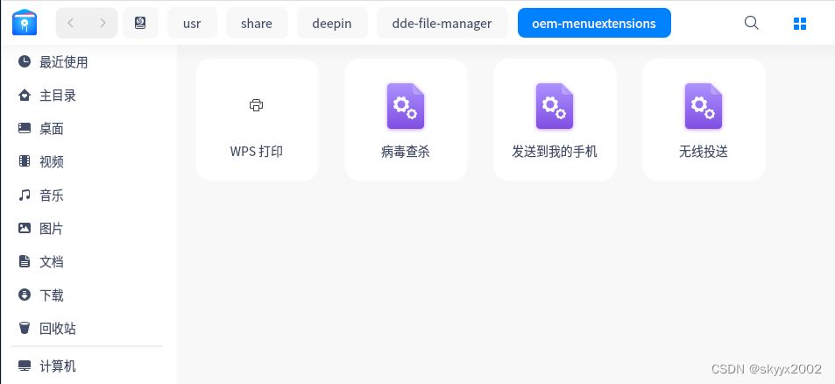This screenshot has height=384, width=835.
Task: Click the clock icon for recent files
Action: (x=25, y=61)
